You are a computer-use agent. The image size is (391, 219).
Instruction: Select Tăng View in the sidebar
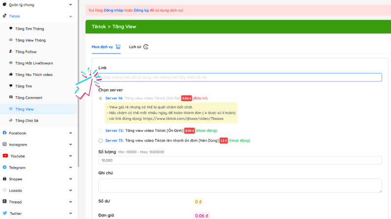click(x=39, y=109)
